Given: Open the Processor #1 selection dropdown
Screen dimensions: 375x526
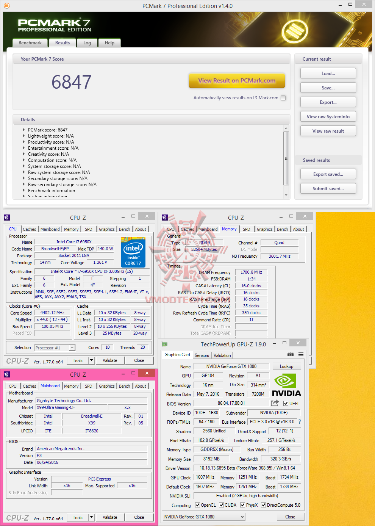Looking at the screenshot, I should point(72,348).
